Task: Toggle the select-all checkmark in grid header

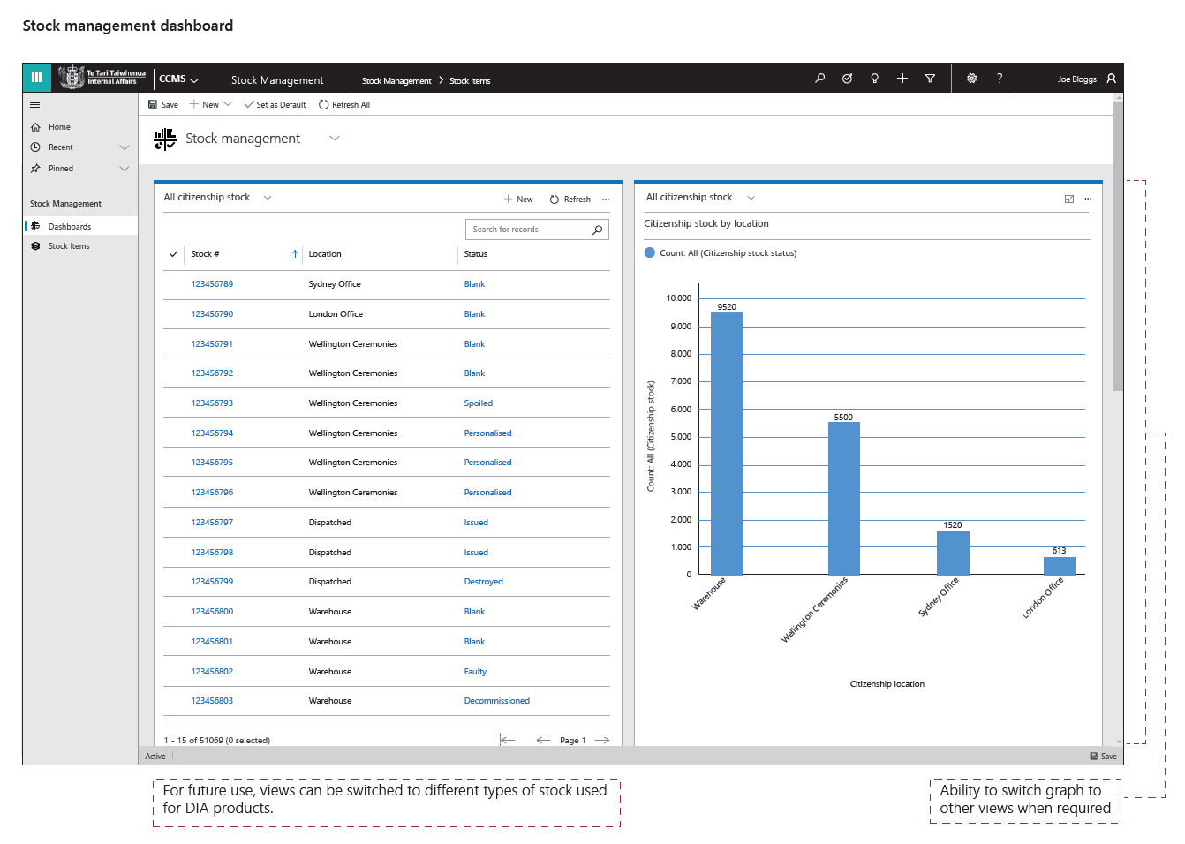Action: pos(174,254)
